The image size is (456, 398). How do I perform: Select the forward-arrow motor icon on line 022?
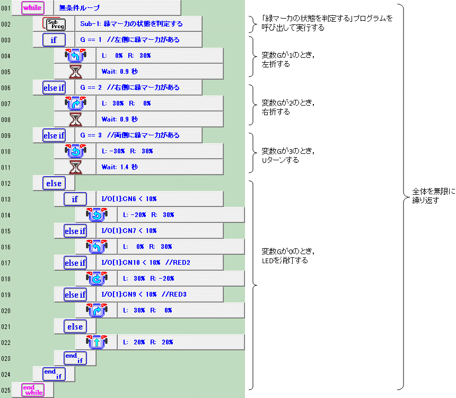pos(97,342)
